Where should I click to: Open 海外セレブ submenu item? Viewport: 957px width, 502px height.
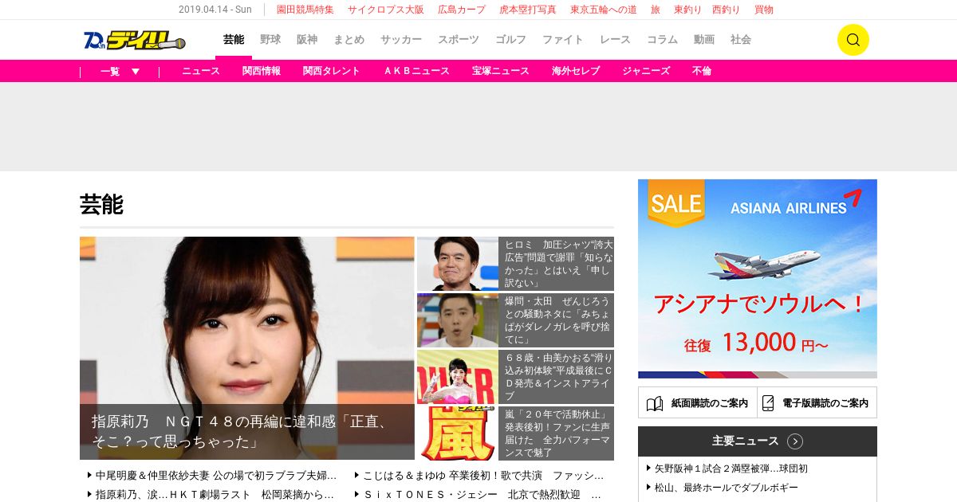[576, 71]
